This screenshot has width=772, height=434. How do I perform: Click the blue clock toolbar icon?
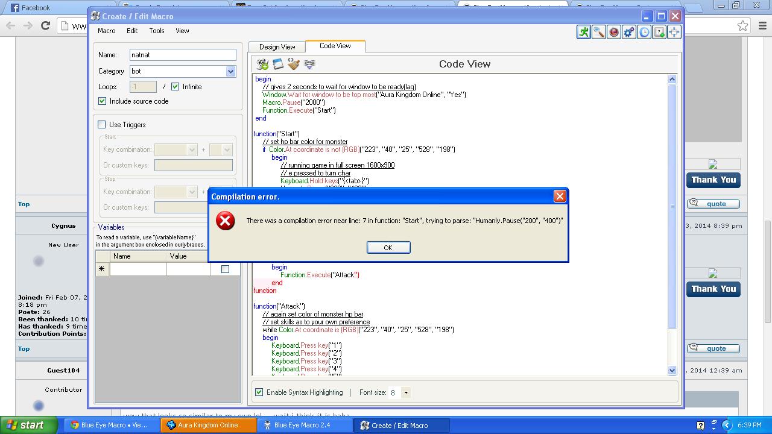[644, 32]
